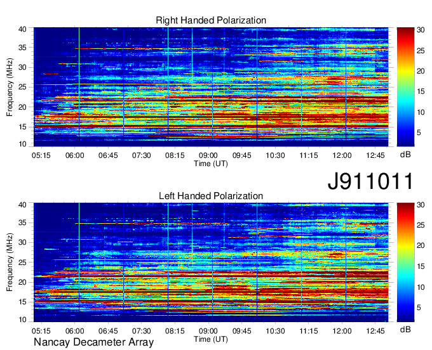
Task: Click the 5 dB label on Right Handed colorbar
Action: click(419, 133)
